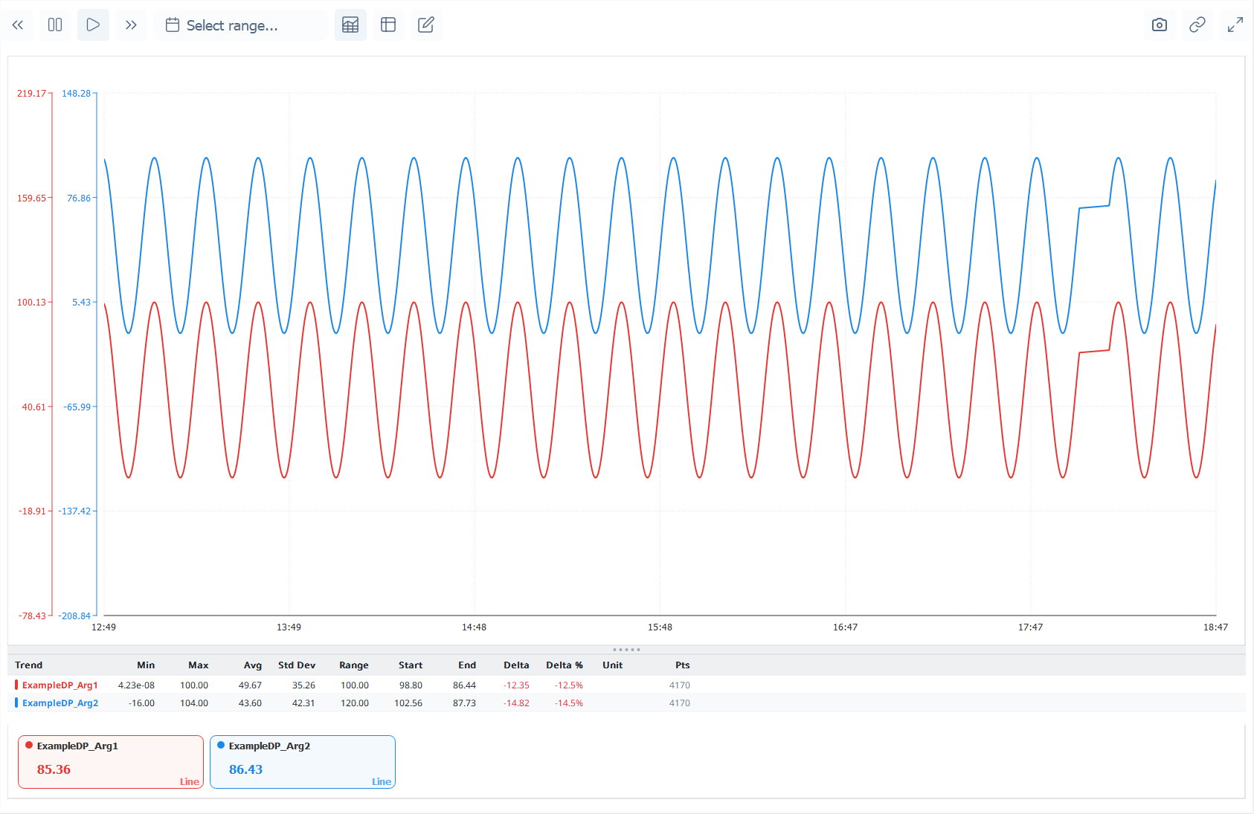Open the Line type label on ExampleDP_Arg2 card
1254x814 pixels.
pyautogui.click(x=381, y=781)
